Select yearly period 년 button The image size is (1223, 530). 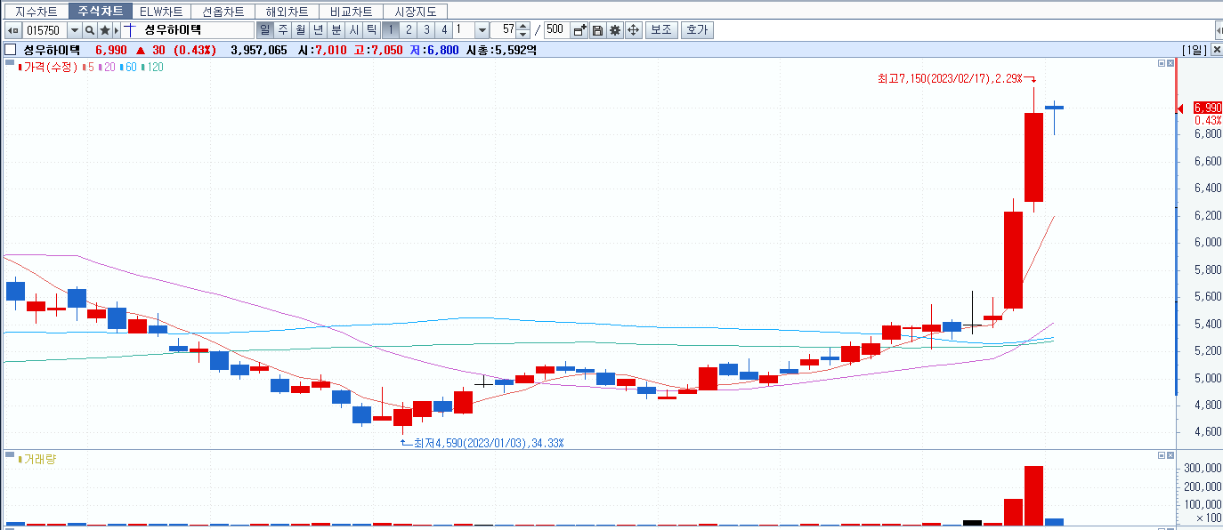318,30
